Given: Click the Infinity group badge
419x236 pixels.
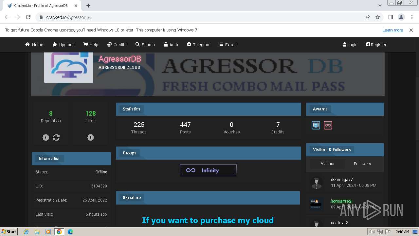Looking at the screenshot, I should click(x=208, y=170).
